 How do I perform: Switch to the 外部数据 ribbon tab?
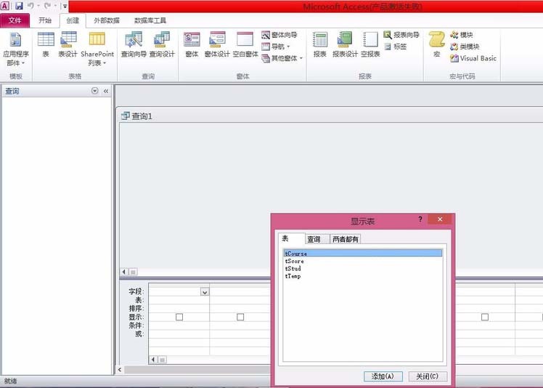107,20
